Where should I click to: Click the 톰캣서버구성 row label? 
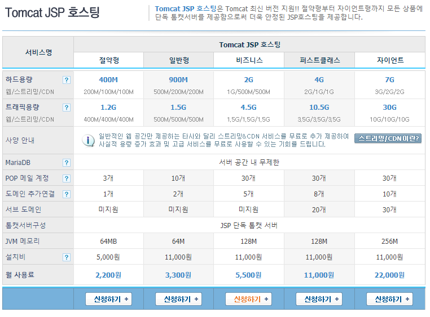[x=25, y=225]
